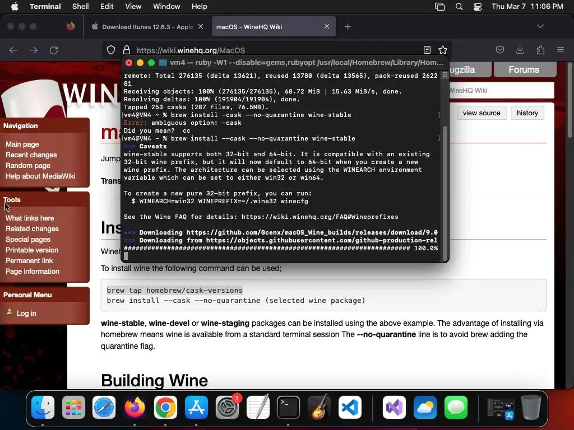Screen dimensions: 574x430
Task: Open Visual Studio purple icon in Dock
Action: pos(394,408)
